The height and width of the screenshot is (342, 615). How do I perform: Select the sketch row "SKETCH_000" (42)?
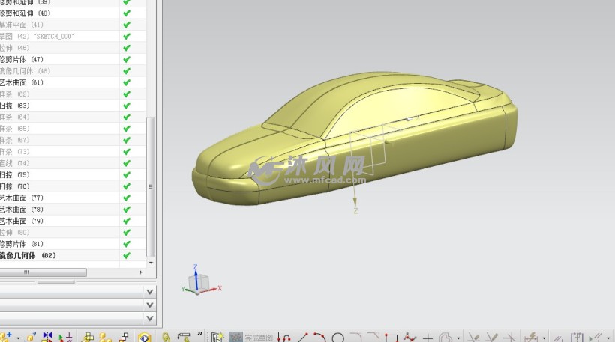(73, 37)
